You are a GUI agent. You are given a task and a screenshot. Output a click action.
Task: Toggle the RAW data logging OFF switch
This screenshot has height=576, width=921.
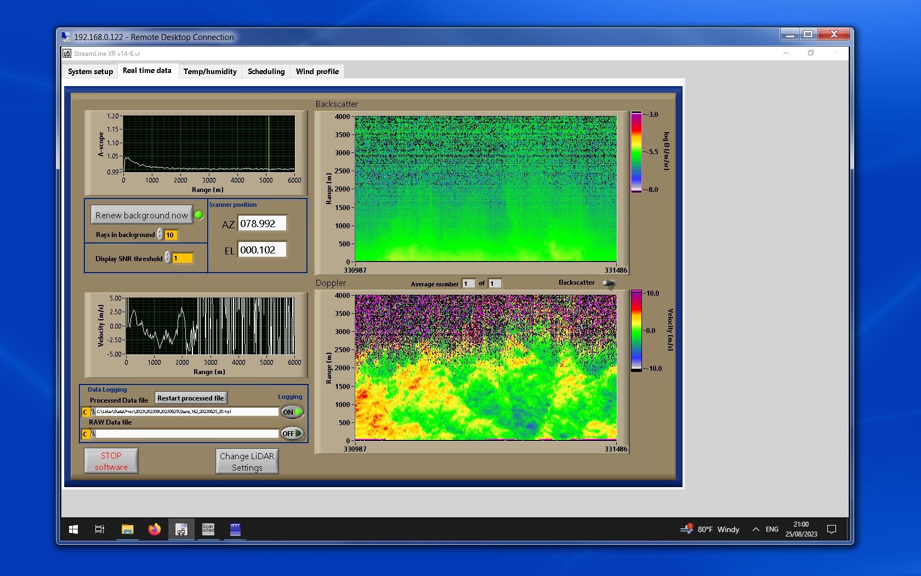coord(292,433)
